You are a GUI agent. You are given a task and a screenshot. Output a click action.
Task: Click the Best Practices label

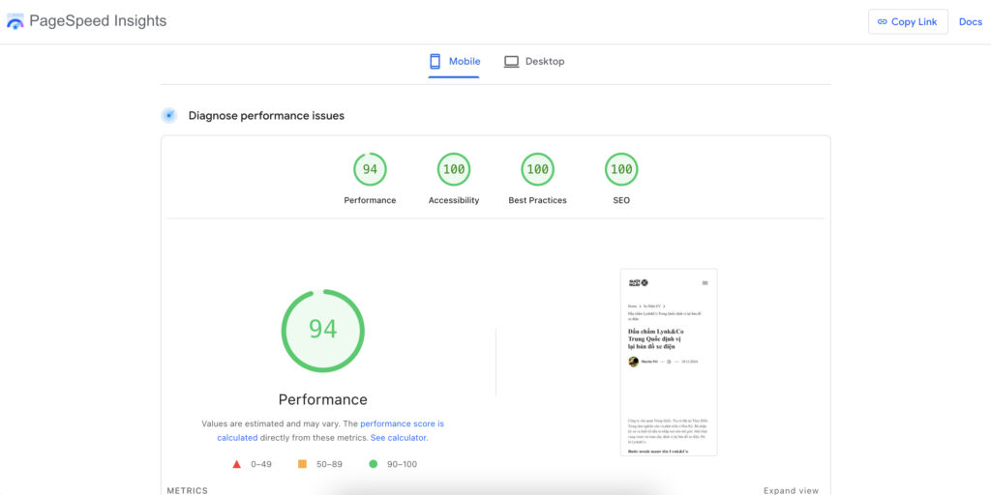(x=538, y=200)
